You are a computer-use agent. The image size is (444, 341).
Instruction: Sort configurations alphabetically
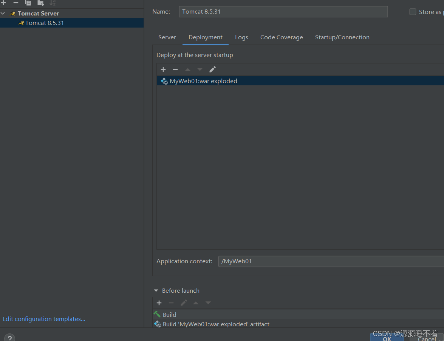coord(53,3)
